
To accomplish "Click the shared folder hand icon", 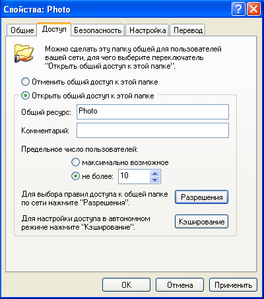I will tap(24, 53).
